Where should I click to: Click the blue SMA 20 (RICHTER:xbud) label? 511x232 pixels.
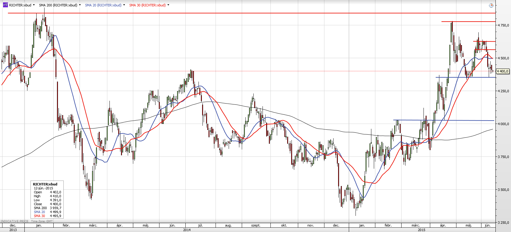tap(103, 5)
